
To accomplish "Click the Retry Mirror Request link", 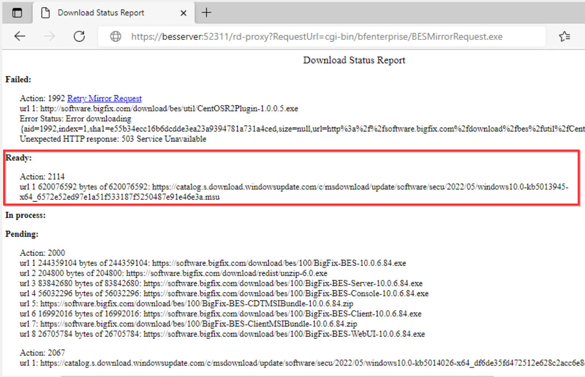I will coord(104,98).
